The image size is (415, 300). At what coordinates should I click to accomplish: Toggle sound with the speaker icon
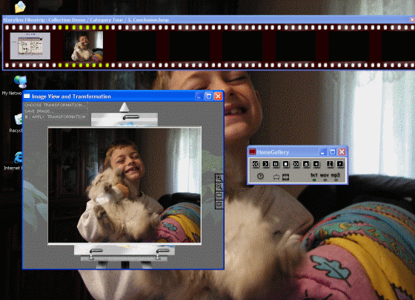coord(316,164)
